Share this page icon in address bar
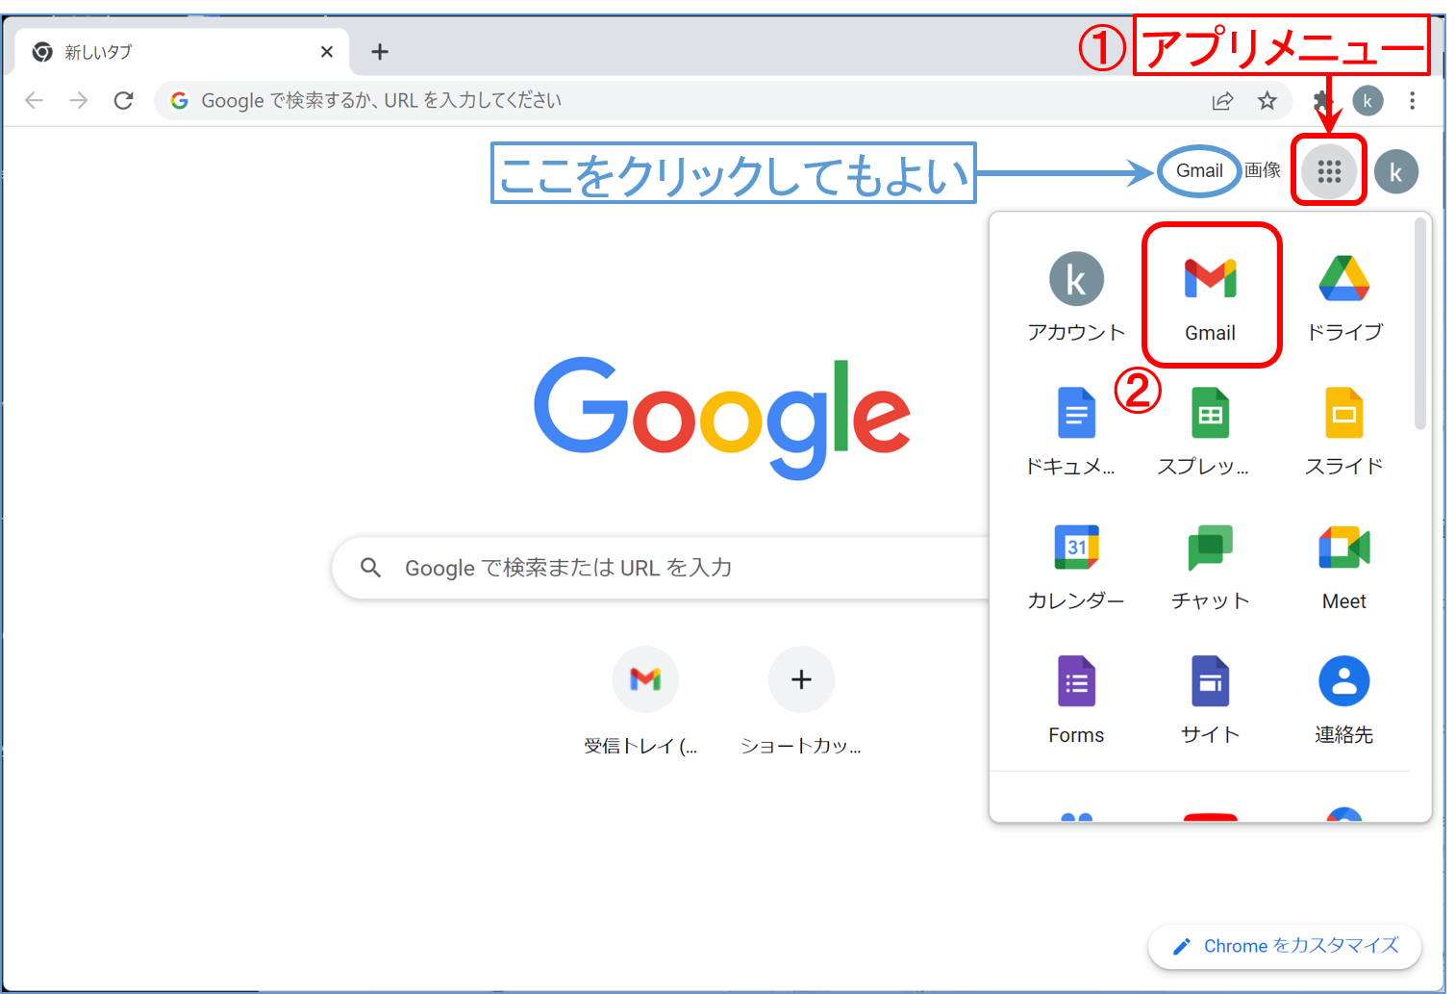This screenshot has height=994, width=1455. coord(1222,100)
